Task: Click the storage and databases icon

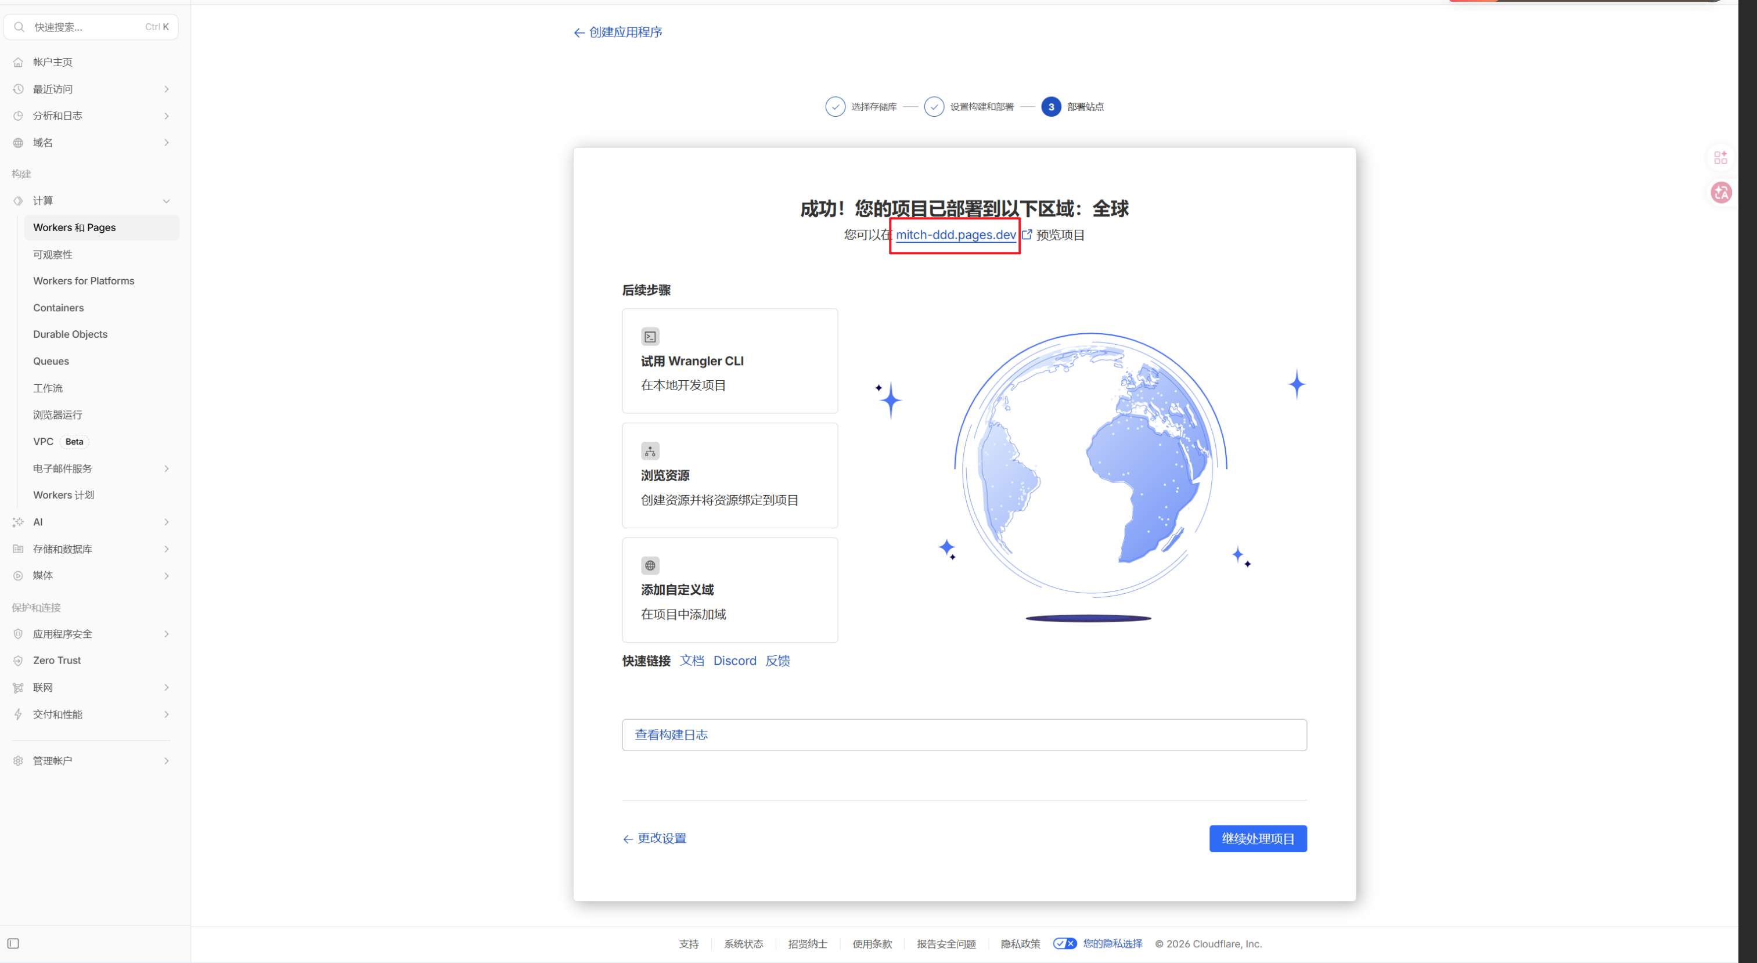Action: (19, 549)
